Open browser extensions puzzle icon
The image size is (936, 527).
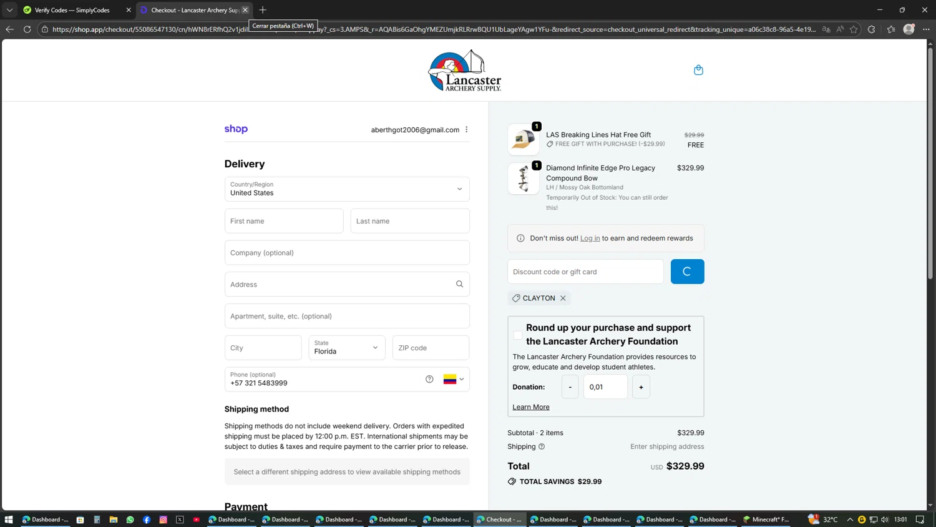[872, 29]
